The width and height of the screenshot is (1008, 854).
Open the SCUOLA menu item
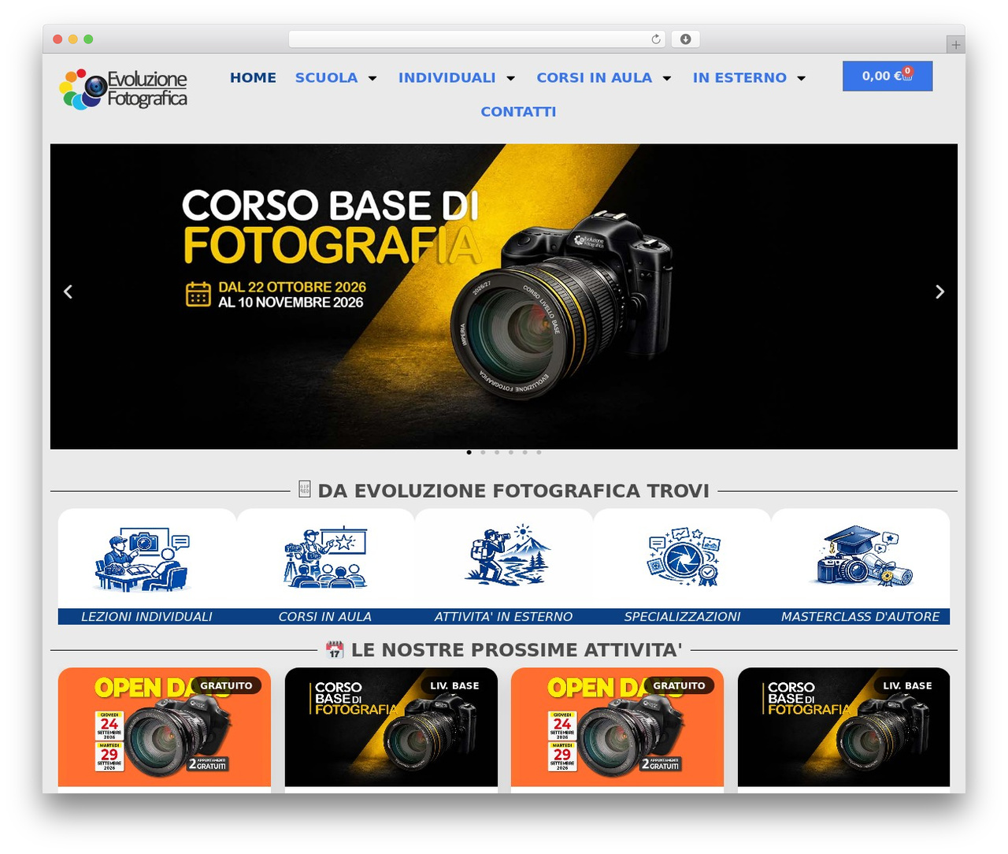click(x=326, y=78)
